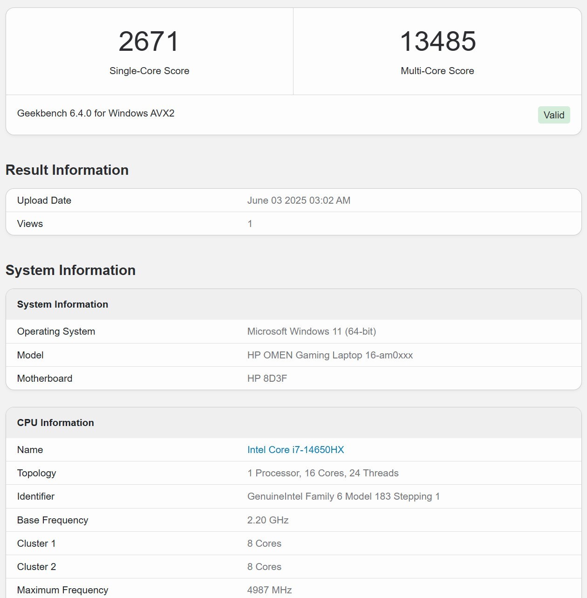This screenshot has width=587, height=598.
Task: Click the CPU Information table header
Action: [55, 423]
